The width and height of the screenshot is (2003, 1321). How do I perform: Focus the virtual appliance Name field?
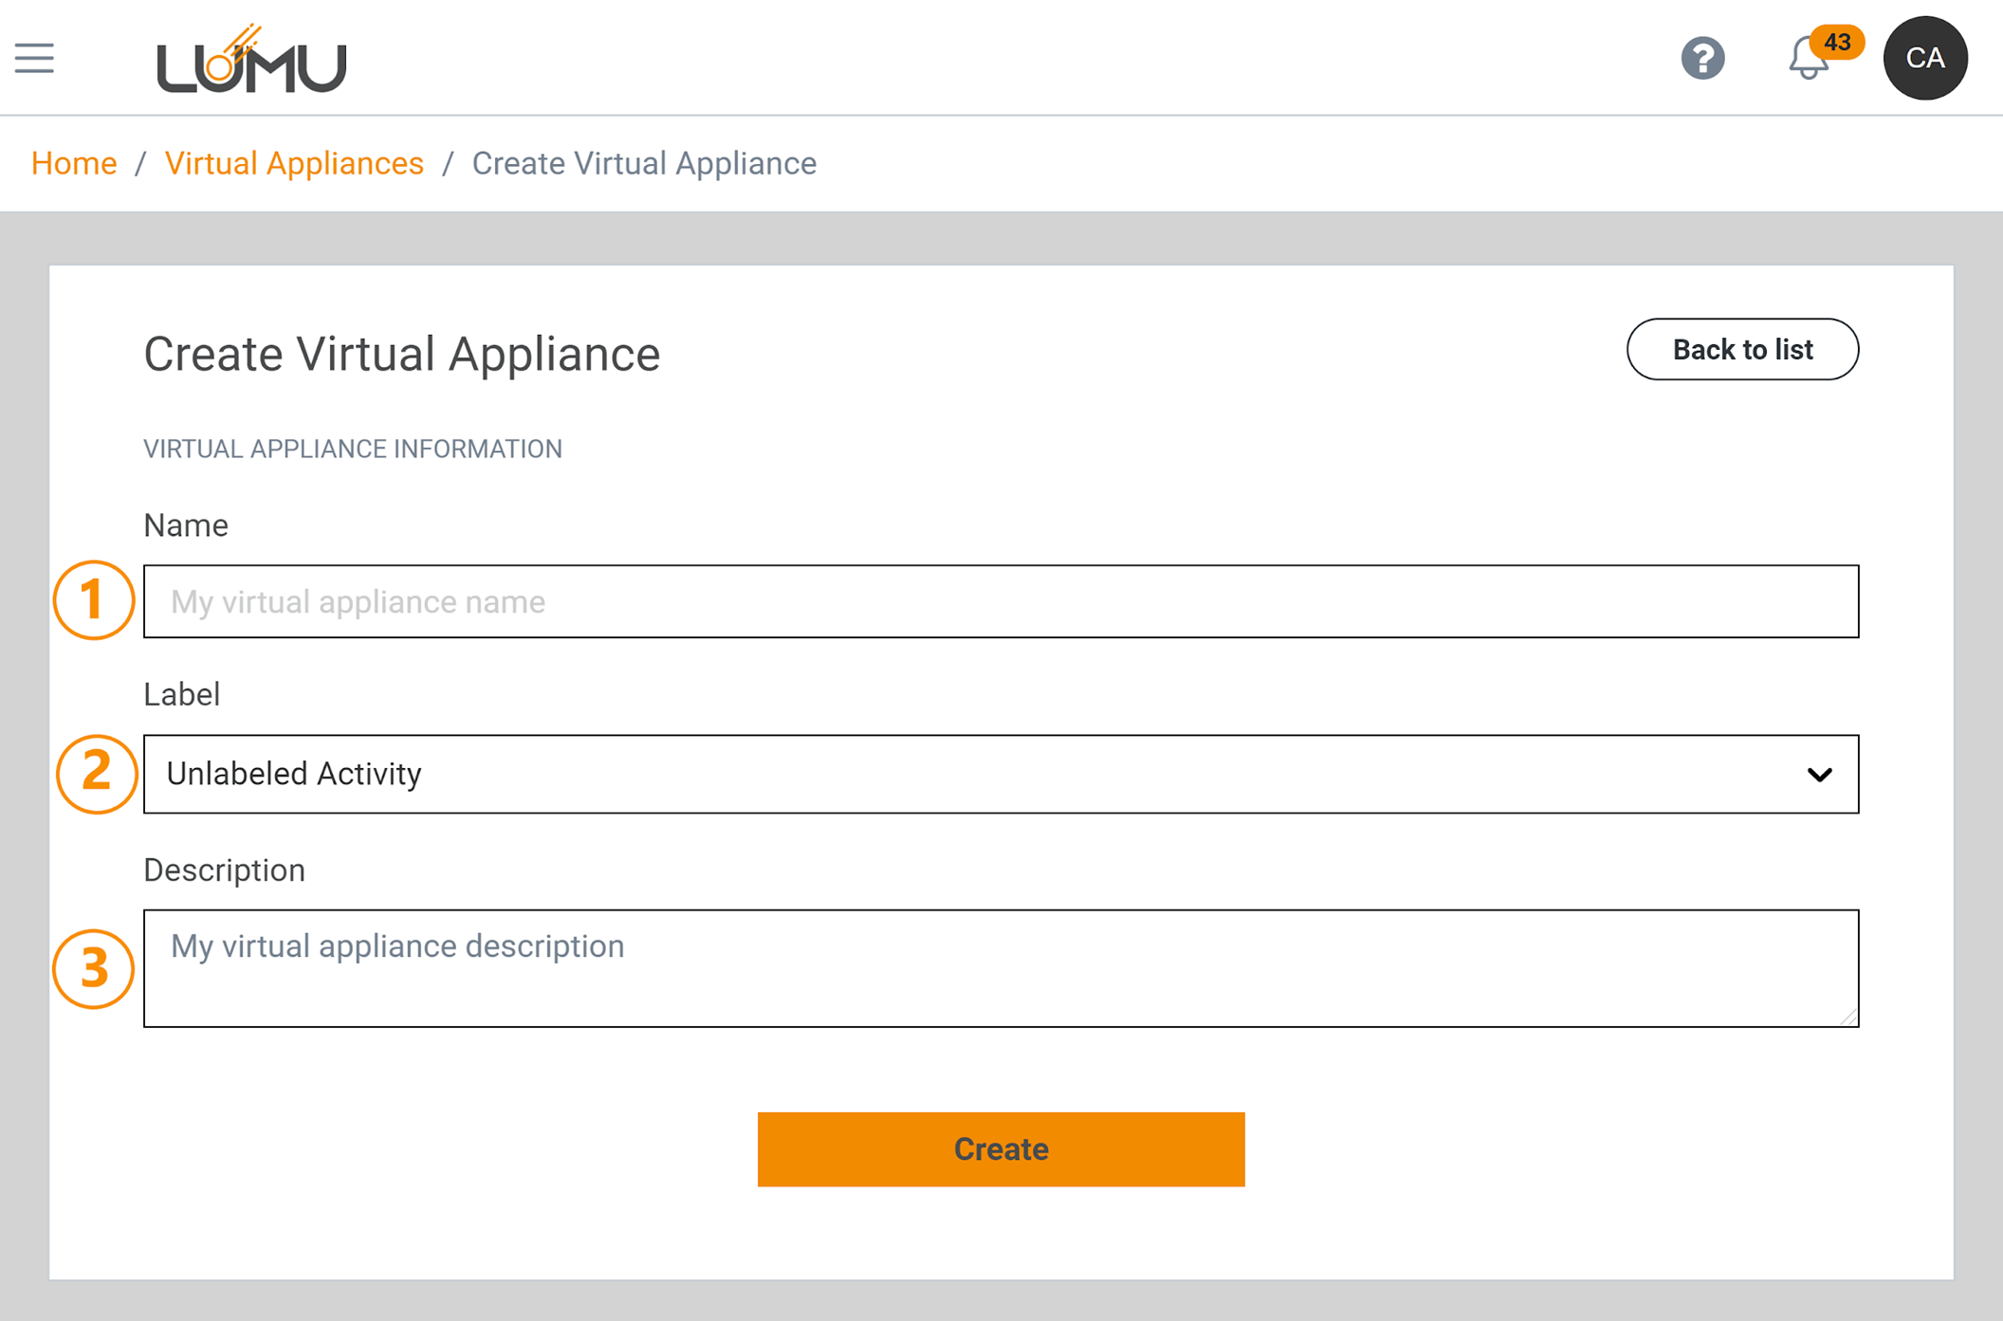coord(1001,601)
